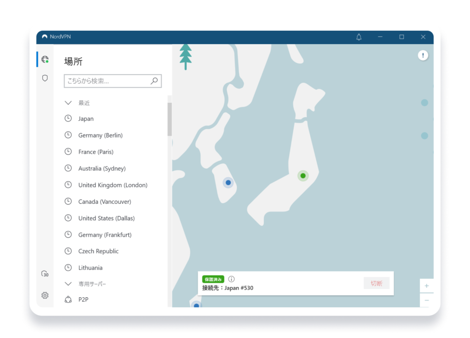Image resolution: width=470 pixels, height=338 pixels.
Task: Click the 場所 panel heading
Action: [x=73, y=61]
